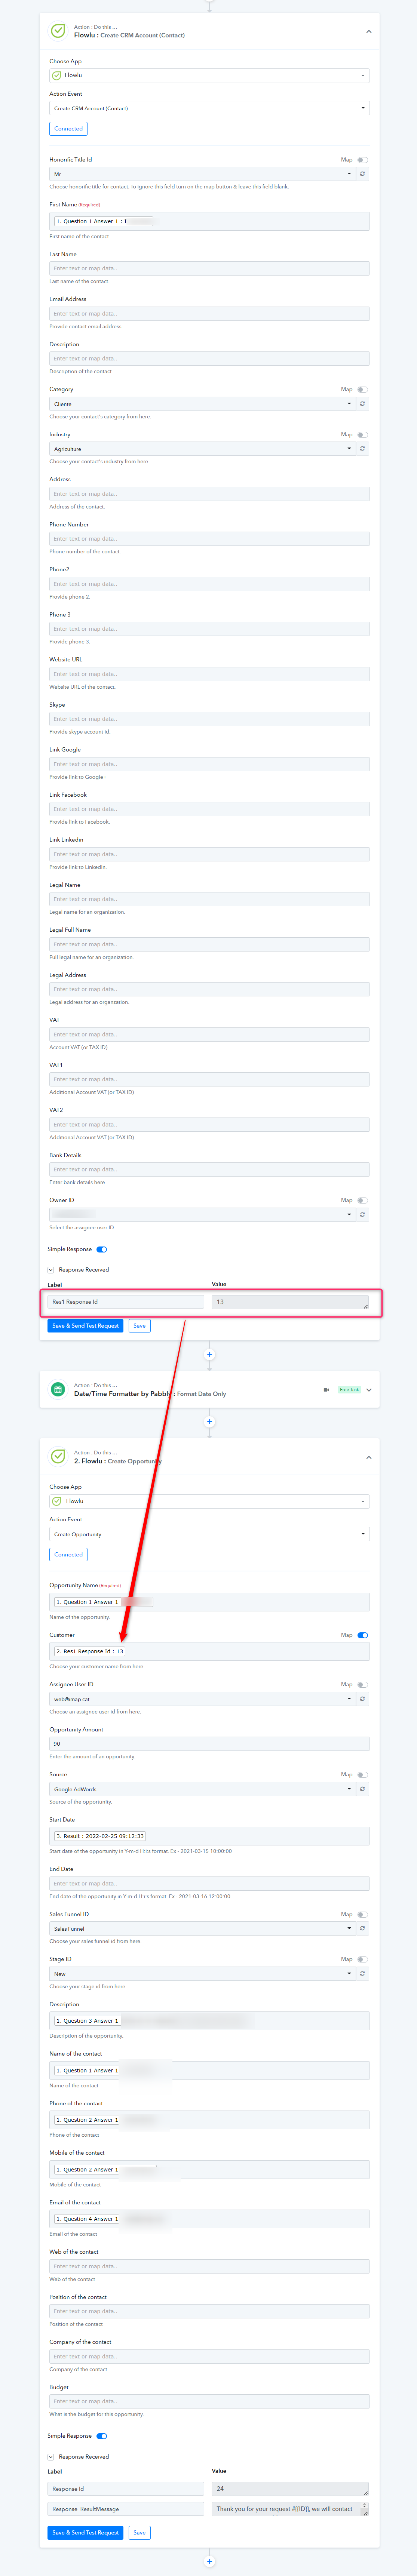Open the Create Opportunity event dropdown
Screen dimensions: 417x2576
pos(209,1534)
